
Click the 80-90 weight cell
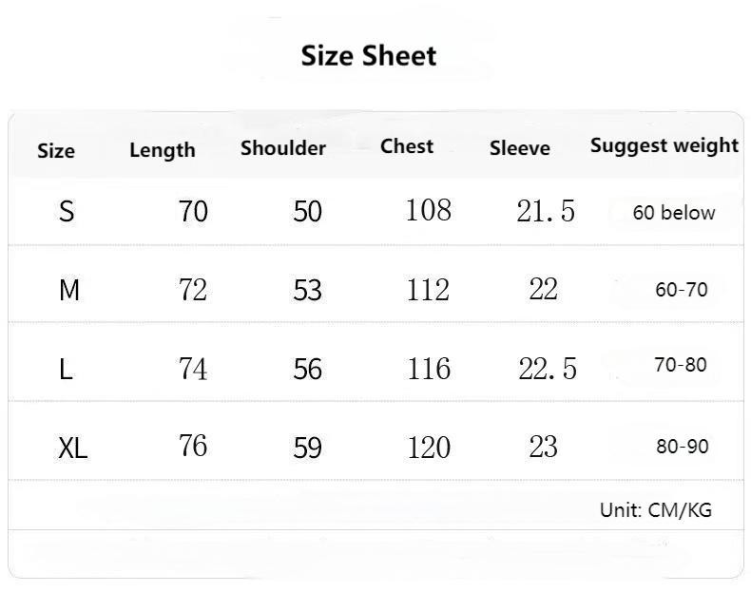(x=682, y=447)
